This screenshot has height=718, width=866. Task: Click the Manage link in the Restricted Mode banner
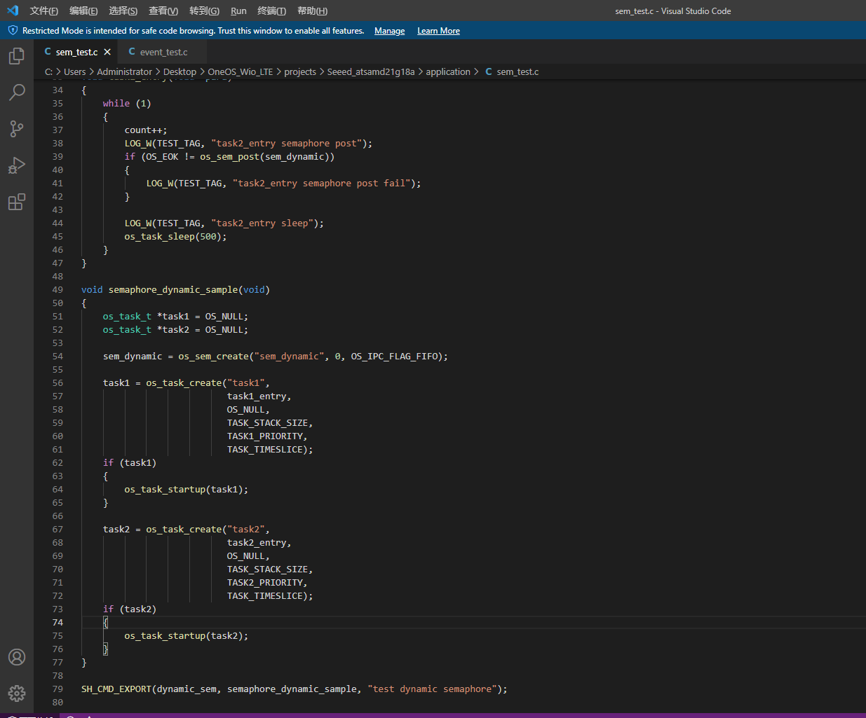point(390,31)
